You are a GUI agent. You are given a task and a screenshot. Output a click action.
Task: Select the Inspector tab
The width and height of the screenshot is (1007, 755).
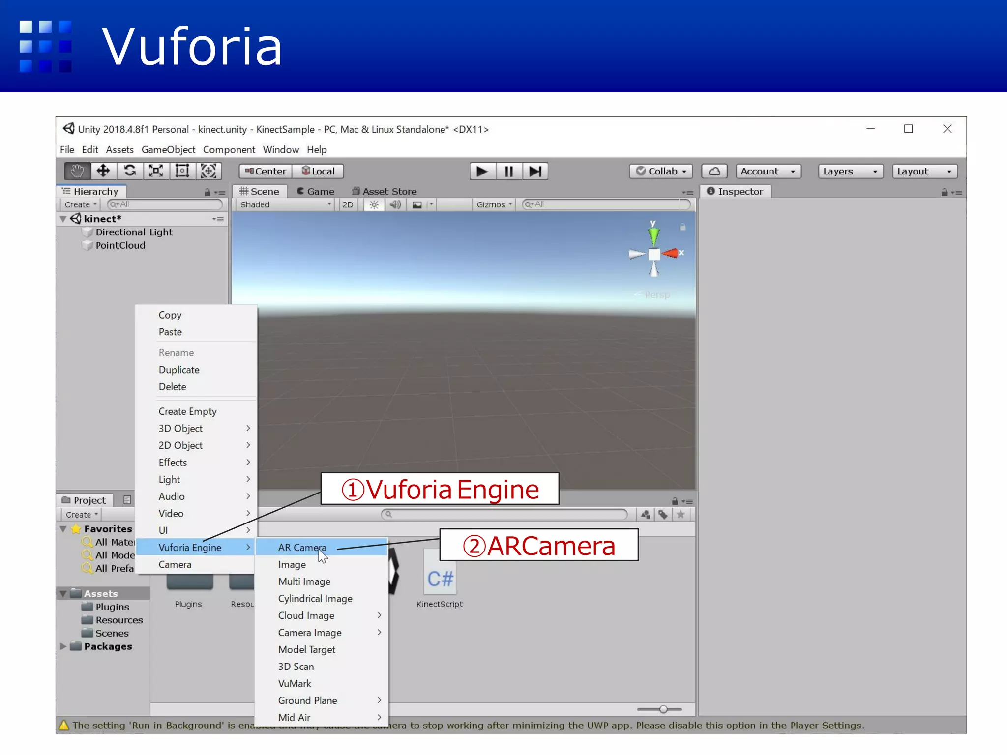coord(736,192)
